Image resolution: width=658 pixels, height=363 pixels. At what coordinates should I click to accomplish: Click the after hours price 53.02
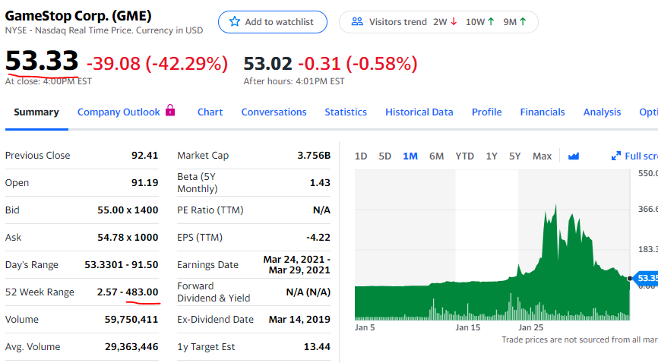point(267,64)
